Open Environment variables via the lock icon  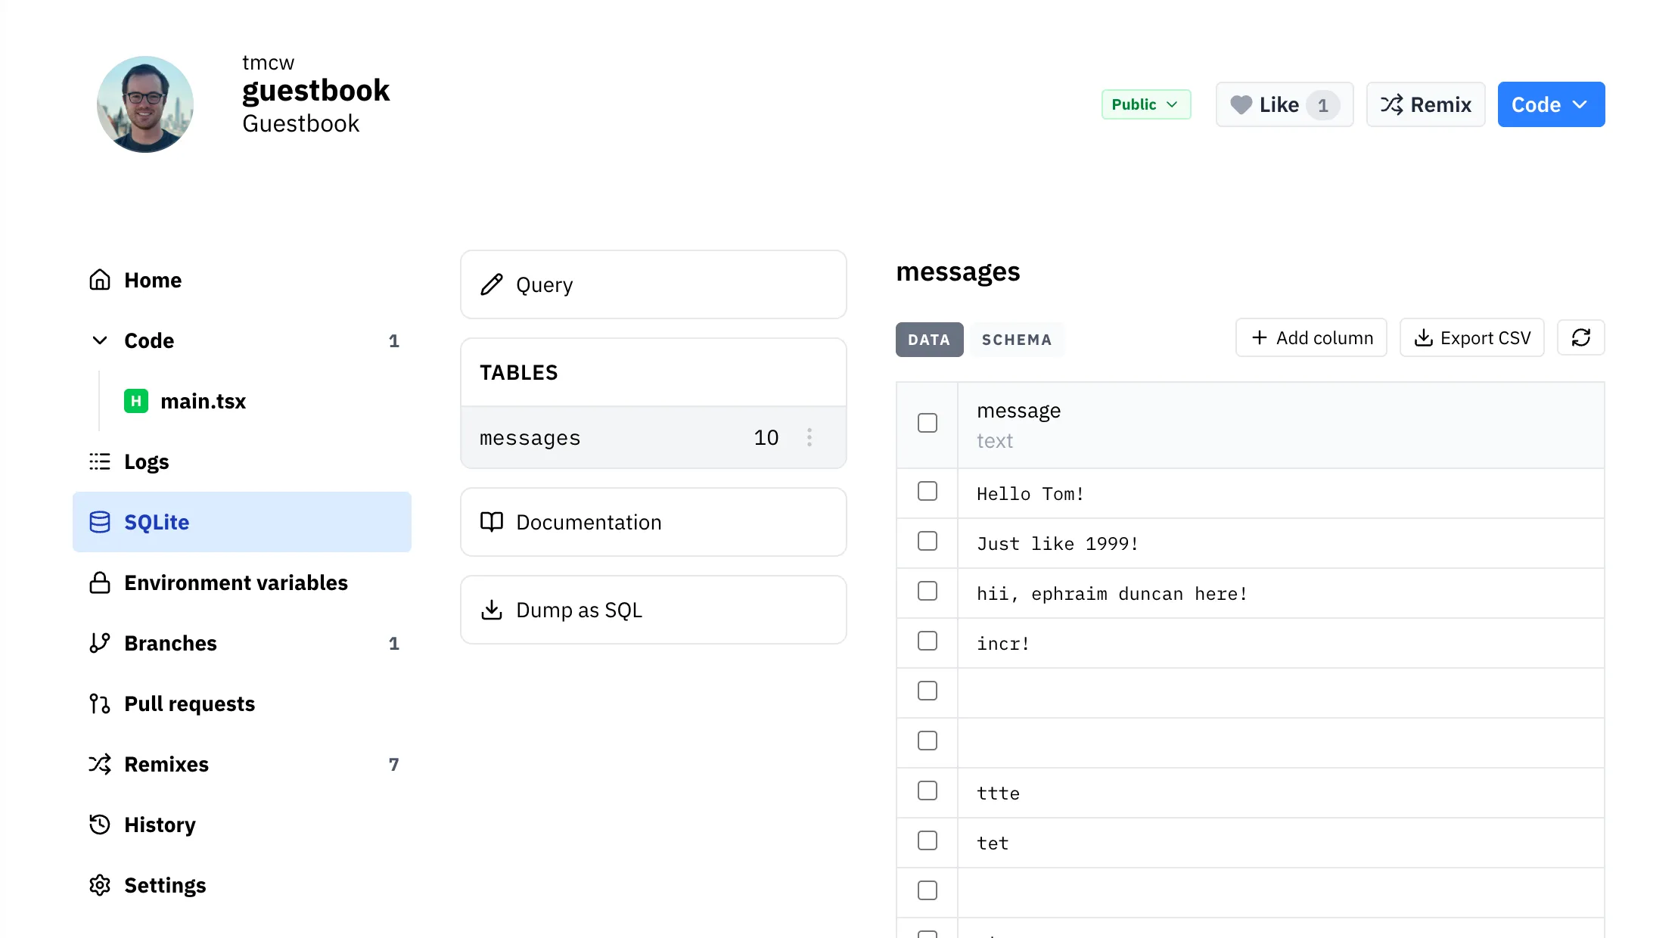click(x=99, y=582)
